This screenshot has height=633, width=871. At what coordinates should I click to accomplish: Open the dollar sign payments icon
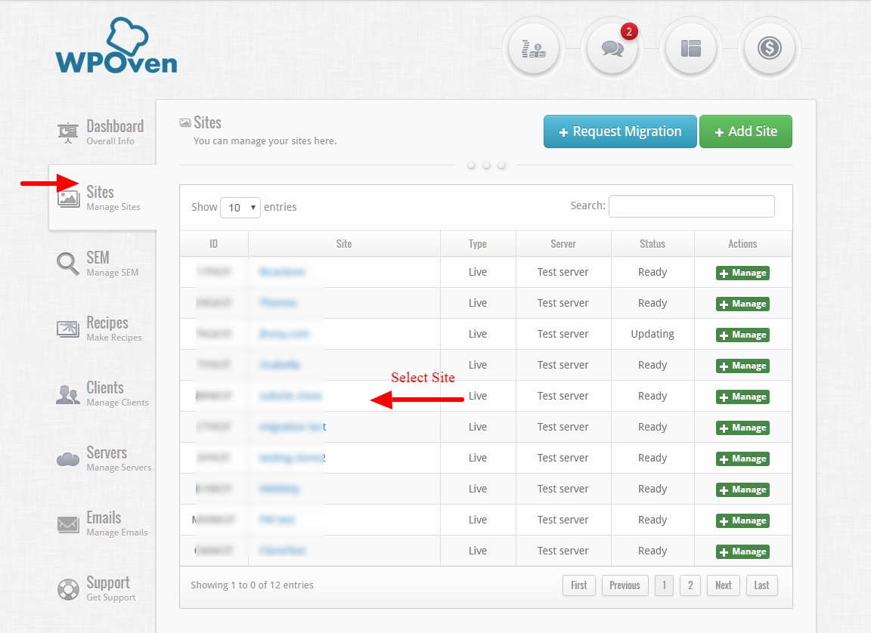click(x=770, y=49)
